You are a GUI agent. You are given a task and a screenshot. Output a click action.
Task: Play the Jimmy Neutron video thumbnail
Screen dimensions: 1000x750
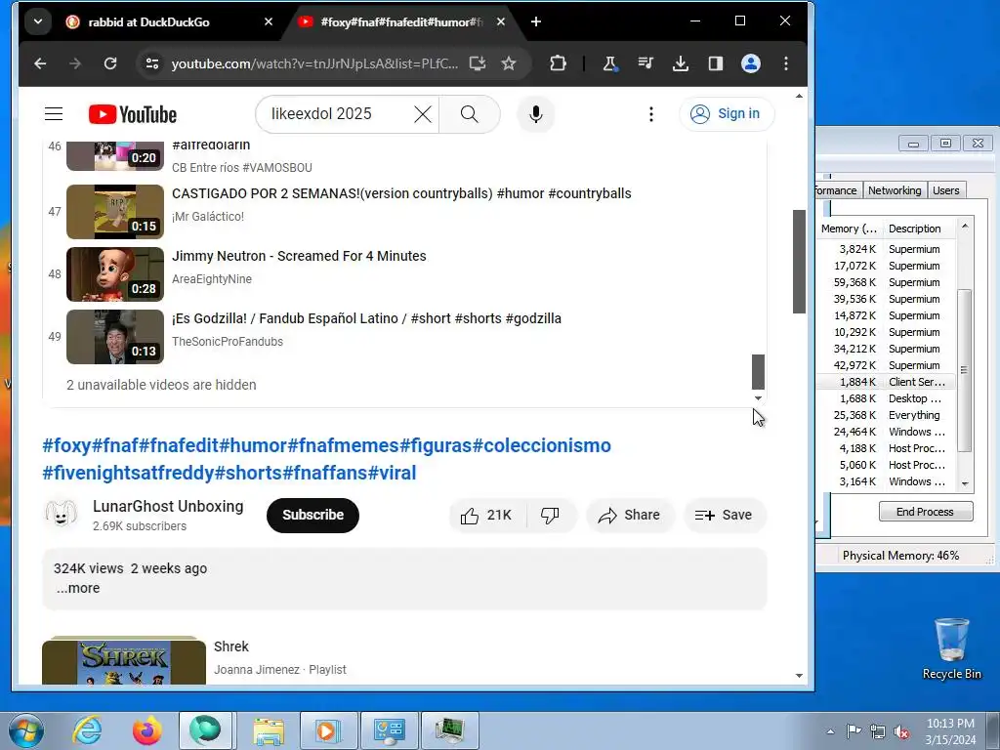point(115,274)
